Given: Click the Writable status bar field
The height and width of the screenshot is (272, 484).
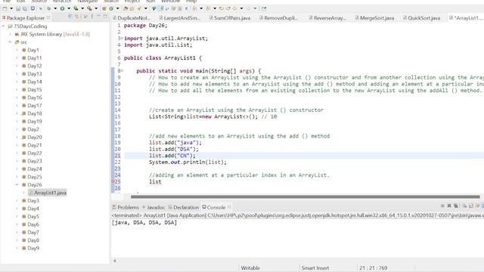Looking at the screenshot, I should tap(250, 268).
